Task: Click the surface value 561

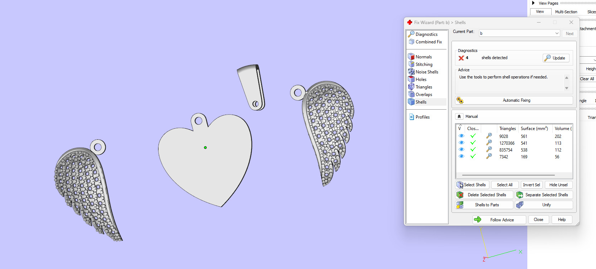Action: coord(524,136)
